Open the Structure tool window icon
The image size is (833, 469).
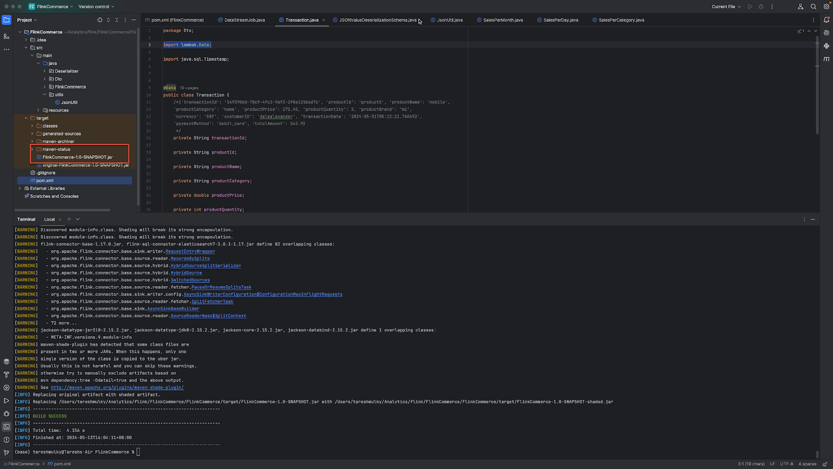6,36
